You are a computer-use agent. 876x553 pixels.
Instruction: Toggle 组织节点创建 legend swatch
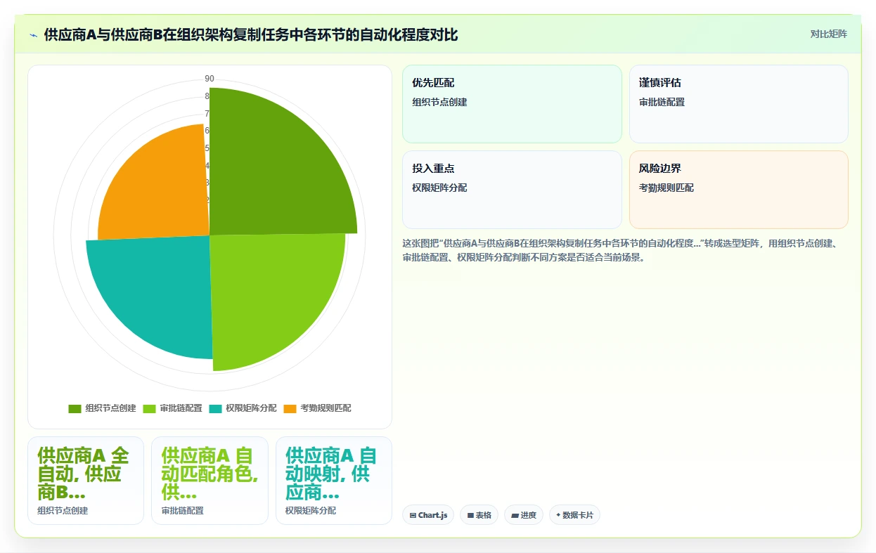(75, 408)
